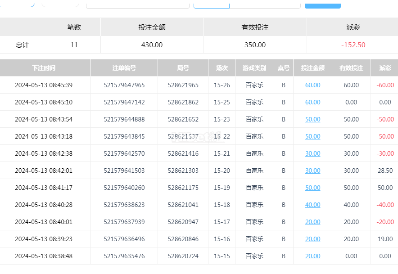Click the timestamp 2024-05-13 08:42:01
Viewport: 398px width, 274px height.
[x=44, y=171]
